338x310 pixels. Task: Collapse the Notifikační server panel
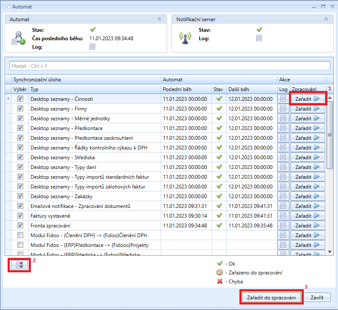tap(326, 19)
